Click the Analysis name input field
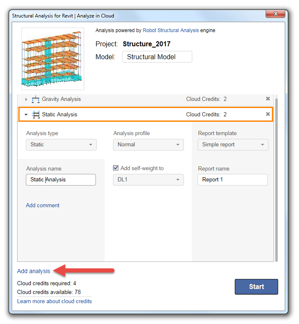This screenshot has width=299, height=324. pyautogui.click(x=61, y=180)
